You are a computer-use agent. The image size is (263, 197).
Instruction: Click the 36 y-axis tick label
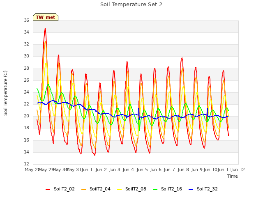click(26, 20)
